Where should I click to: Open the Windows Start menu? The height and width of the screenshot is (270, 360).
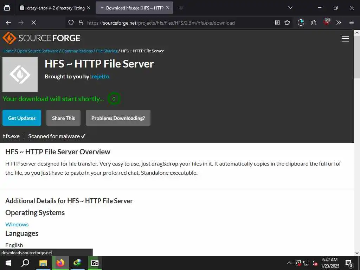click(8, 263)
